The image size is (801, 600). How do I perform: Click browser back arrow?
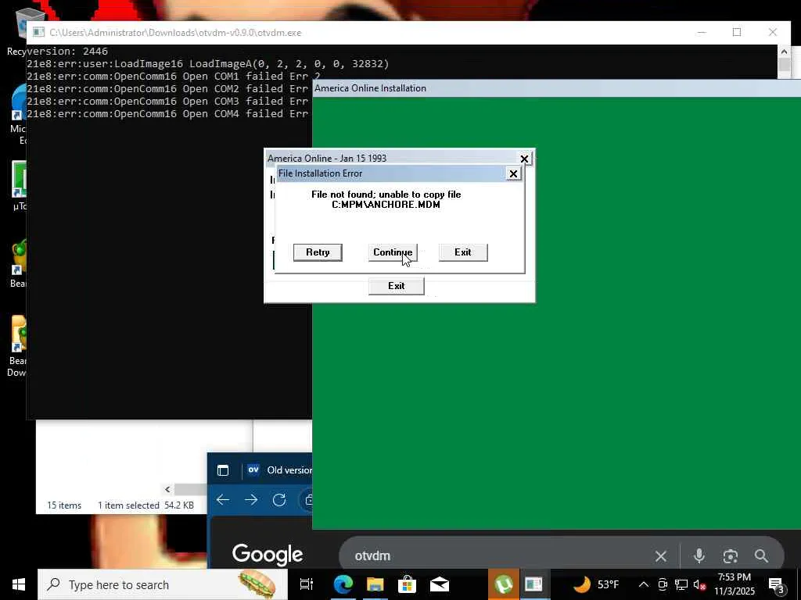coord(223,499)
